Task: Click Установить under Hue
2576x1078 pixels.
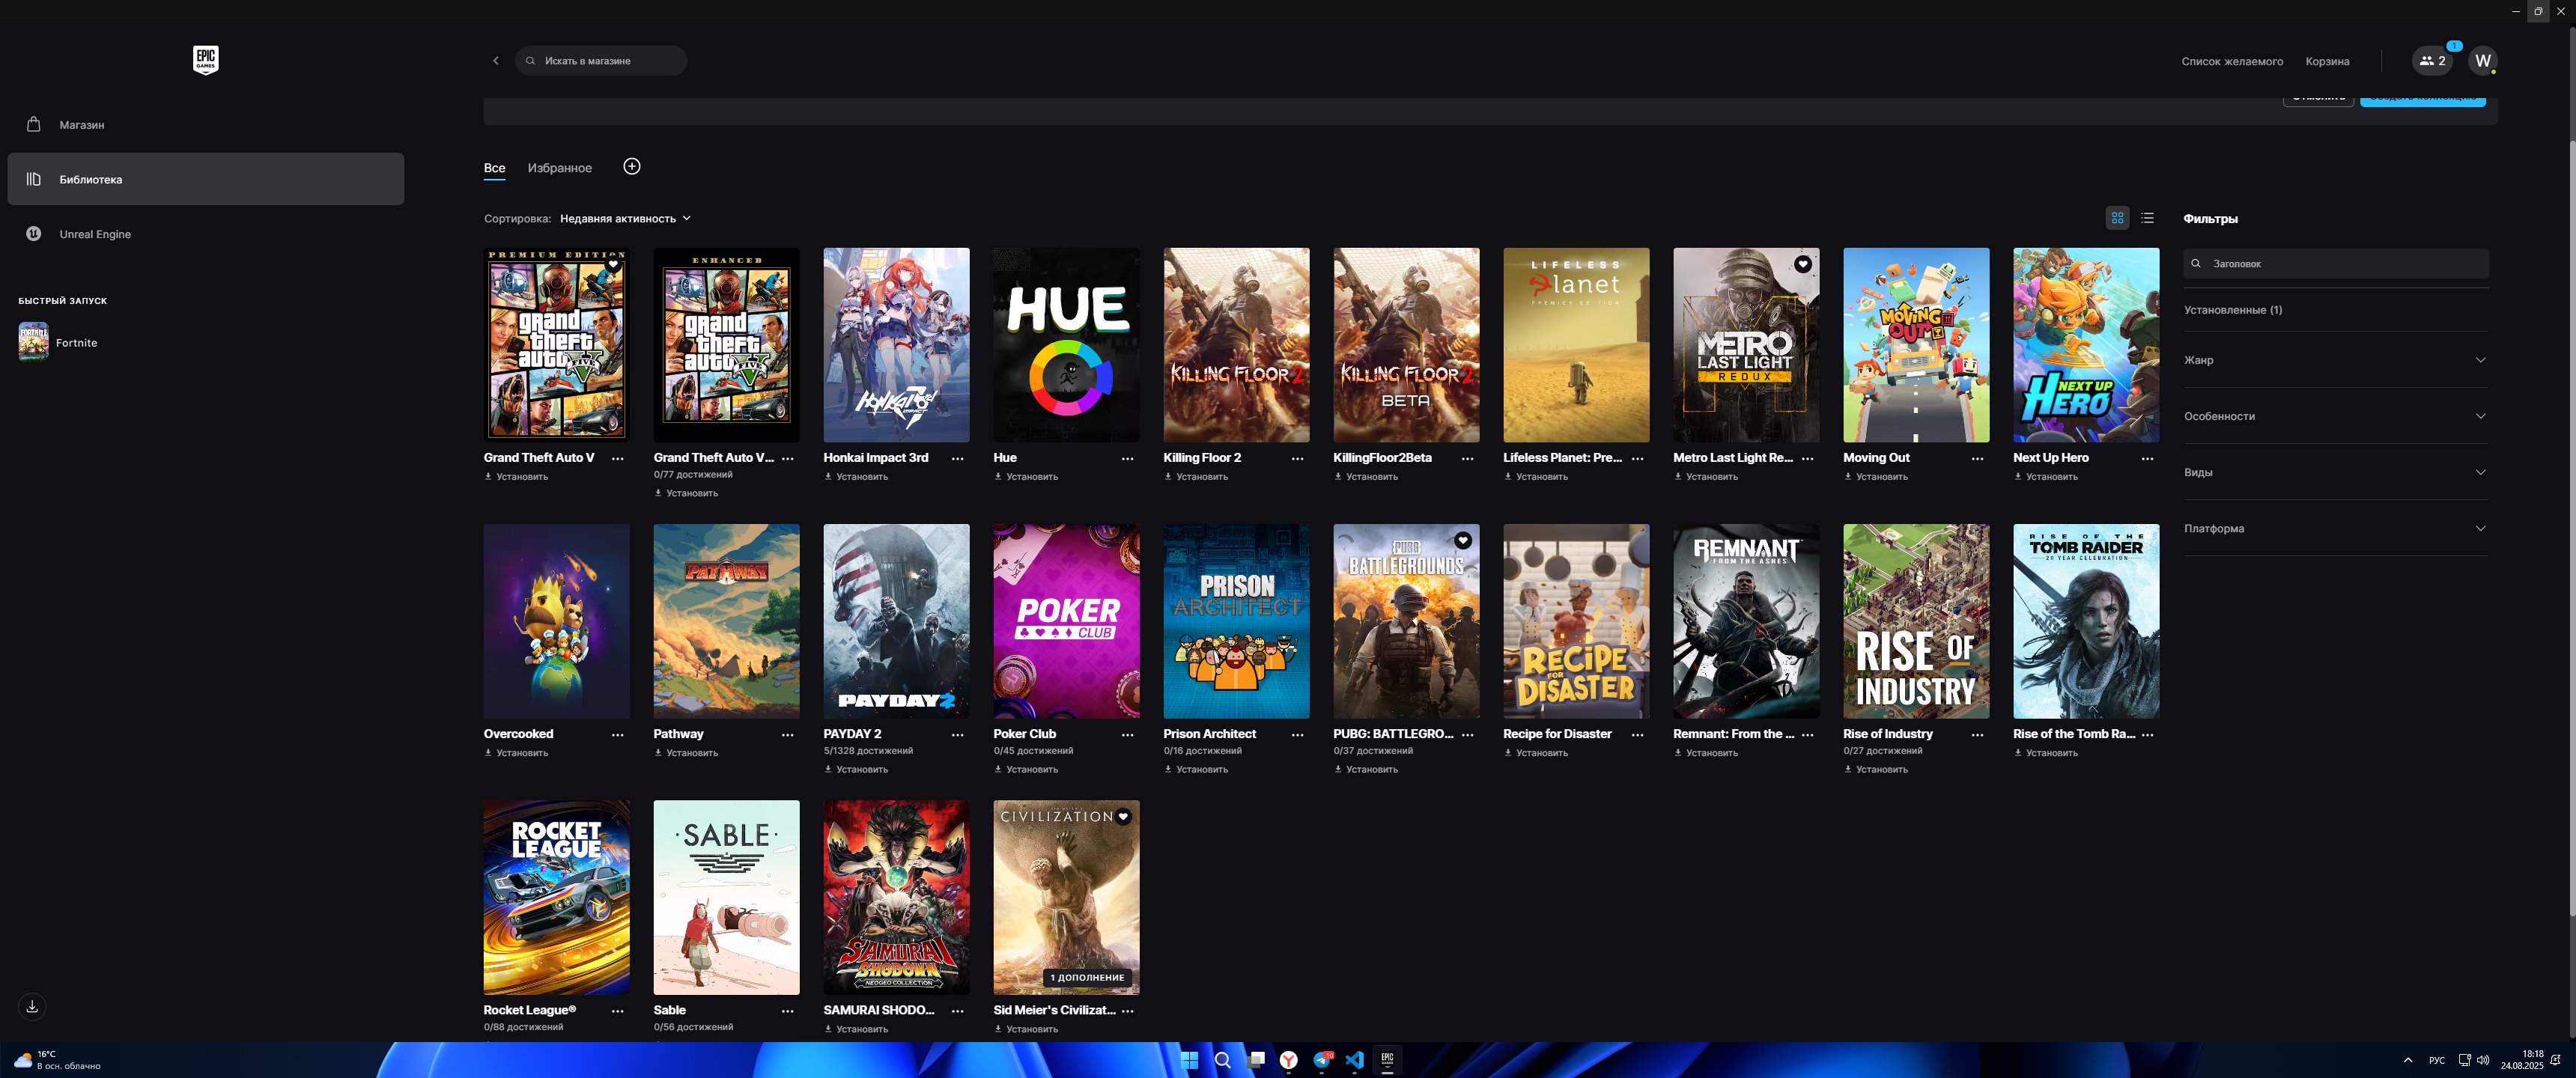Action: pos(1026,477)
